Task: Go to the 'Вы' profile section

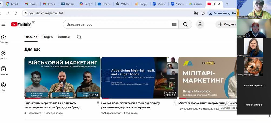Action: click(4, 86)
